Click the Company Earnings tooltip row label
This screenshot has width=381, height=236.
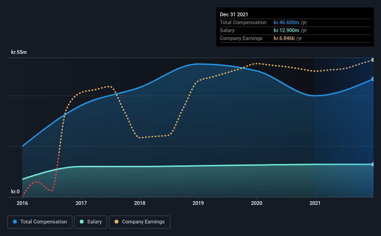(x=241, y=38)
